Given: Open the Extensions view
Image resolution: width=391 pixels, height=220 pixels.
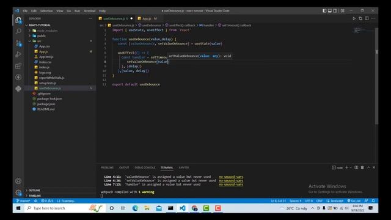Looking at the screenshot, I should (18, 66).
